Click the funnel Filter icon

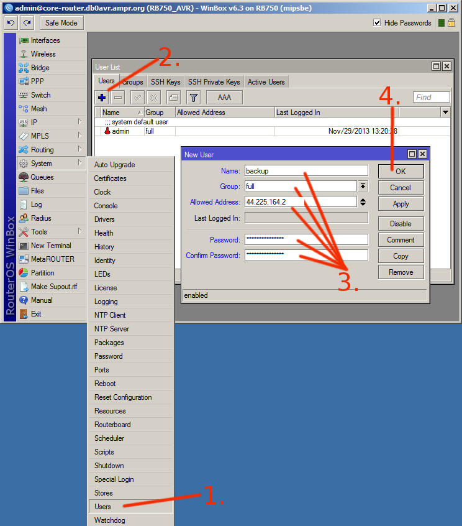click(193, 98)
